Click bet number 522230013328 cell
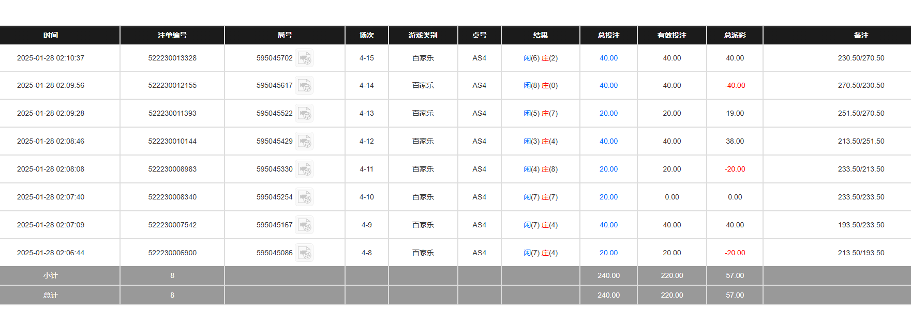Screen dimensions: 911x325 172,58
